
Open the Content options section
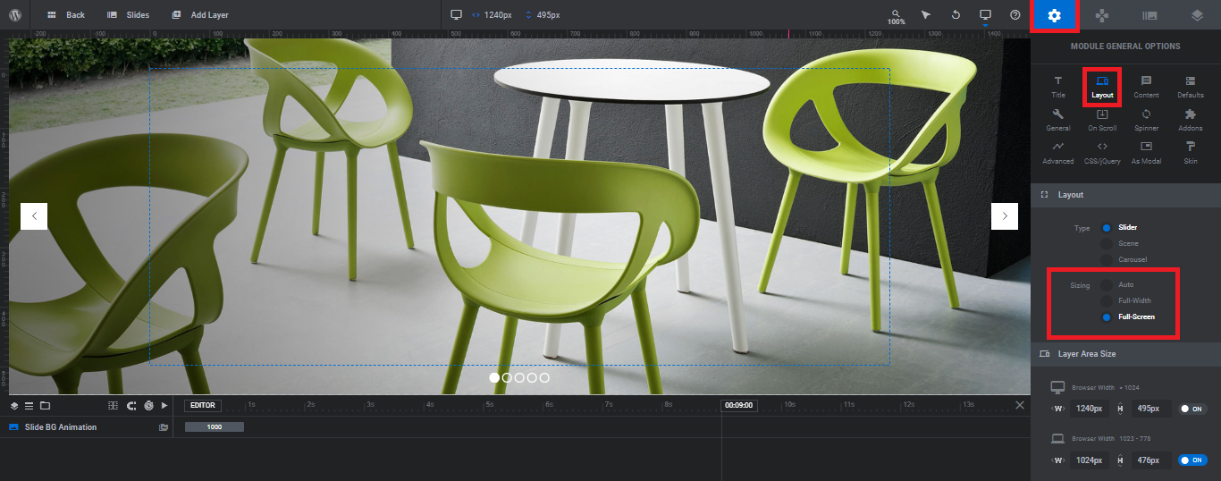(x=1146, y=87)
